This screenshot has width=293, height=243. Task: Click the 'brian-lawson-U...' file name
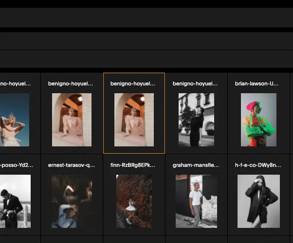click(x=256, y=84)
